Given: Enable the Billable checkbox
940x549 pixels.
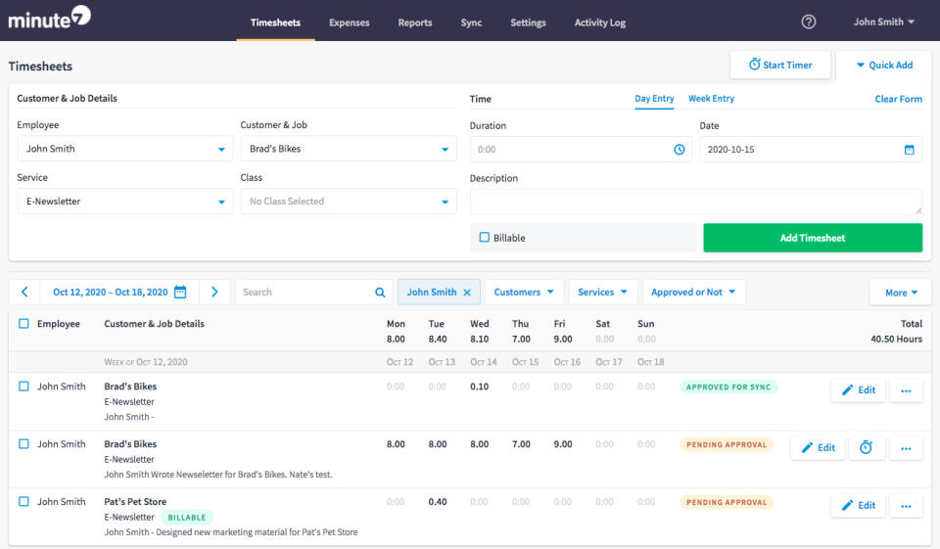Looking at the screenshot, I should pyautogui.click(x=484, y=238).
